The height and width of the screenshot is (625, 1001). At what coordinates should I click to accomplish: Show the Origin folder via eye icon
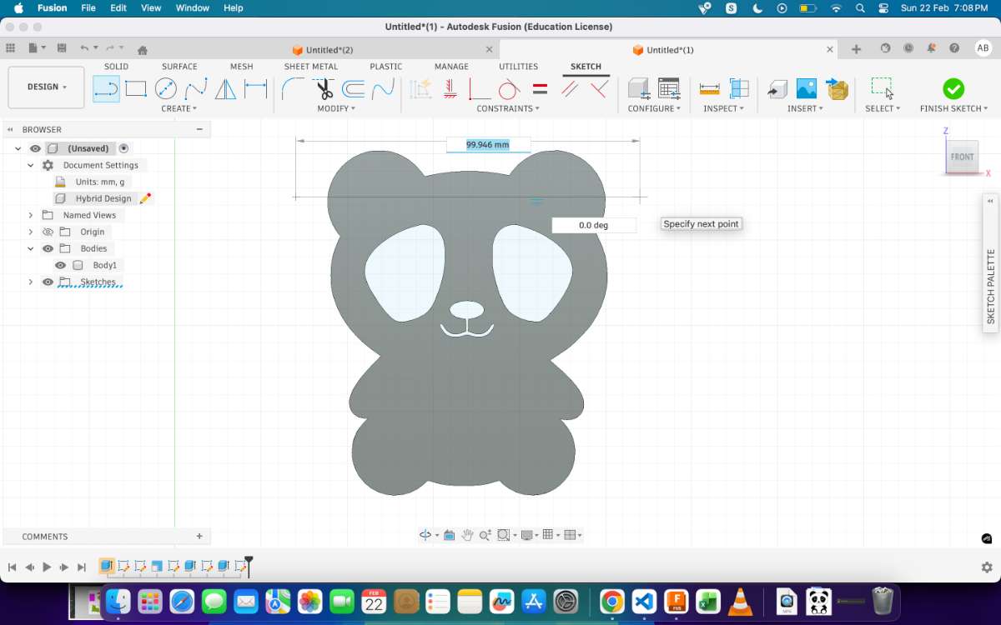click(48, 232)
